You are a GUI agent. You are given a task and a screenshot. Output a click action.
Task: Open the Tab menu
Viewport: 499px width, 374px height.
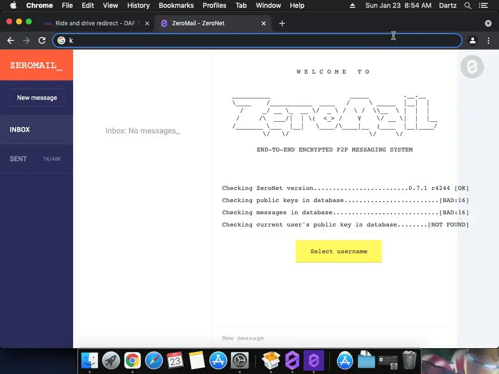241,5
